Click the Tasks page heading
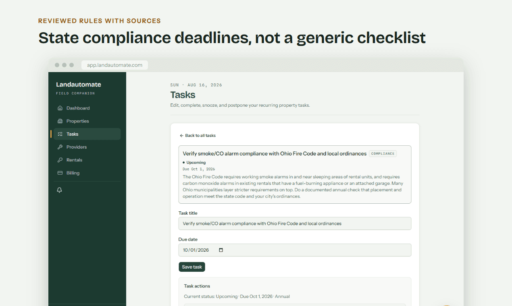 coord(183,95)
